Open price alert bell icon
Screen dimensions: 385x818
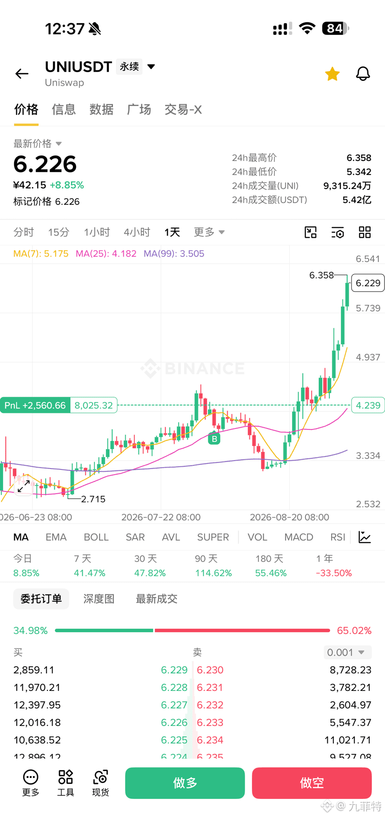pos(363,74)
